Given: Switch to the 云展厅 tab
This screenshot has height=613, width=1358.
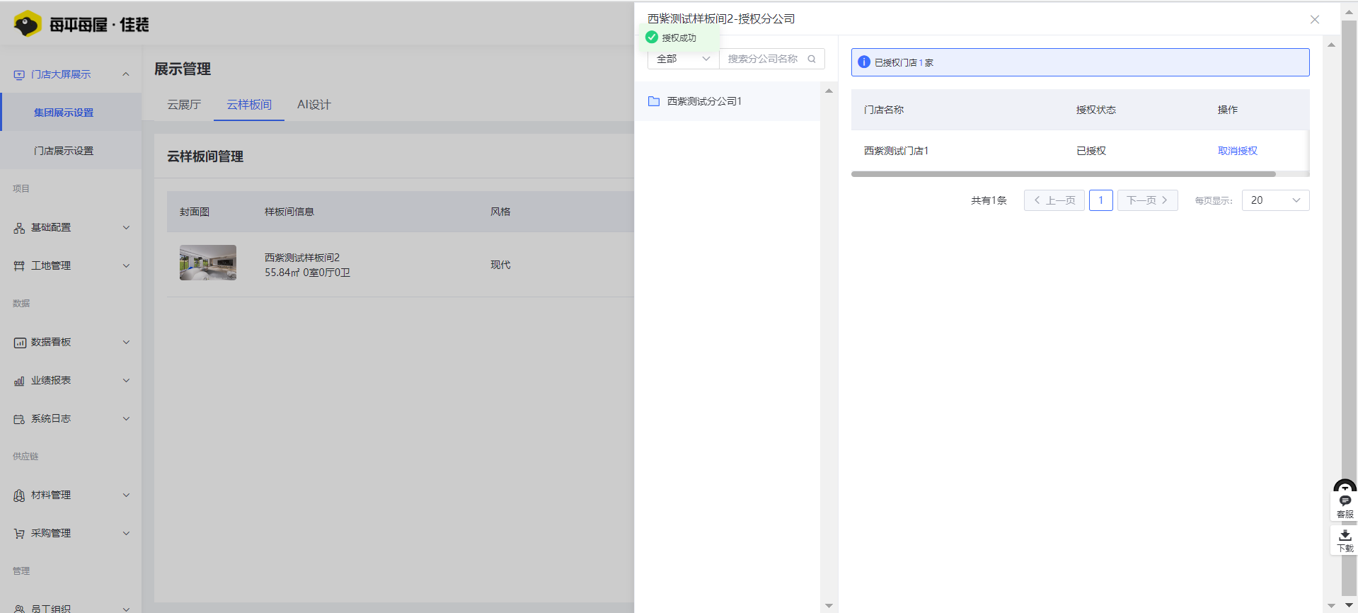Looking at the screenshot, I should click(x=184, y=105).
